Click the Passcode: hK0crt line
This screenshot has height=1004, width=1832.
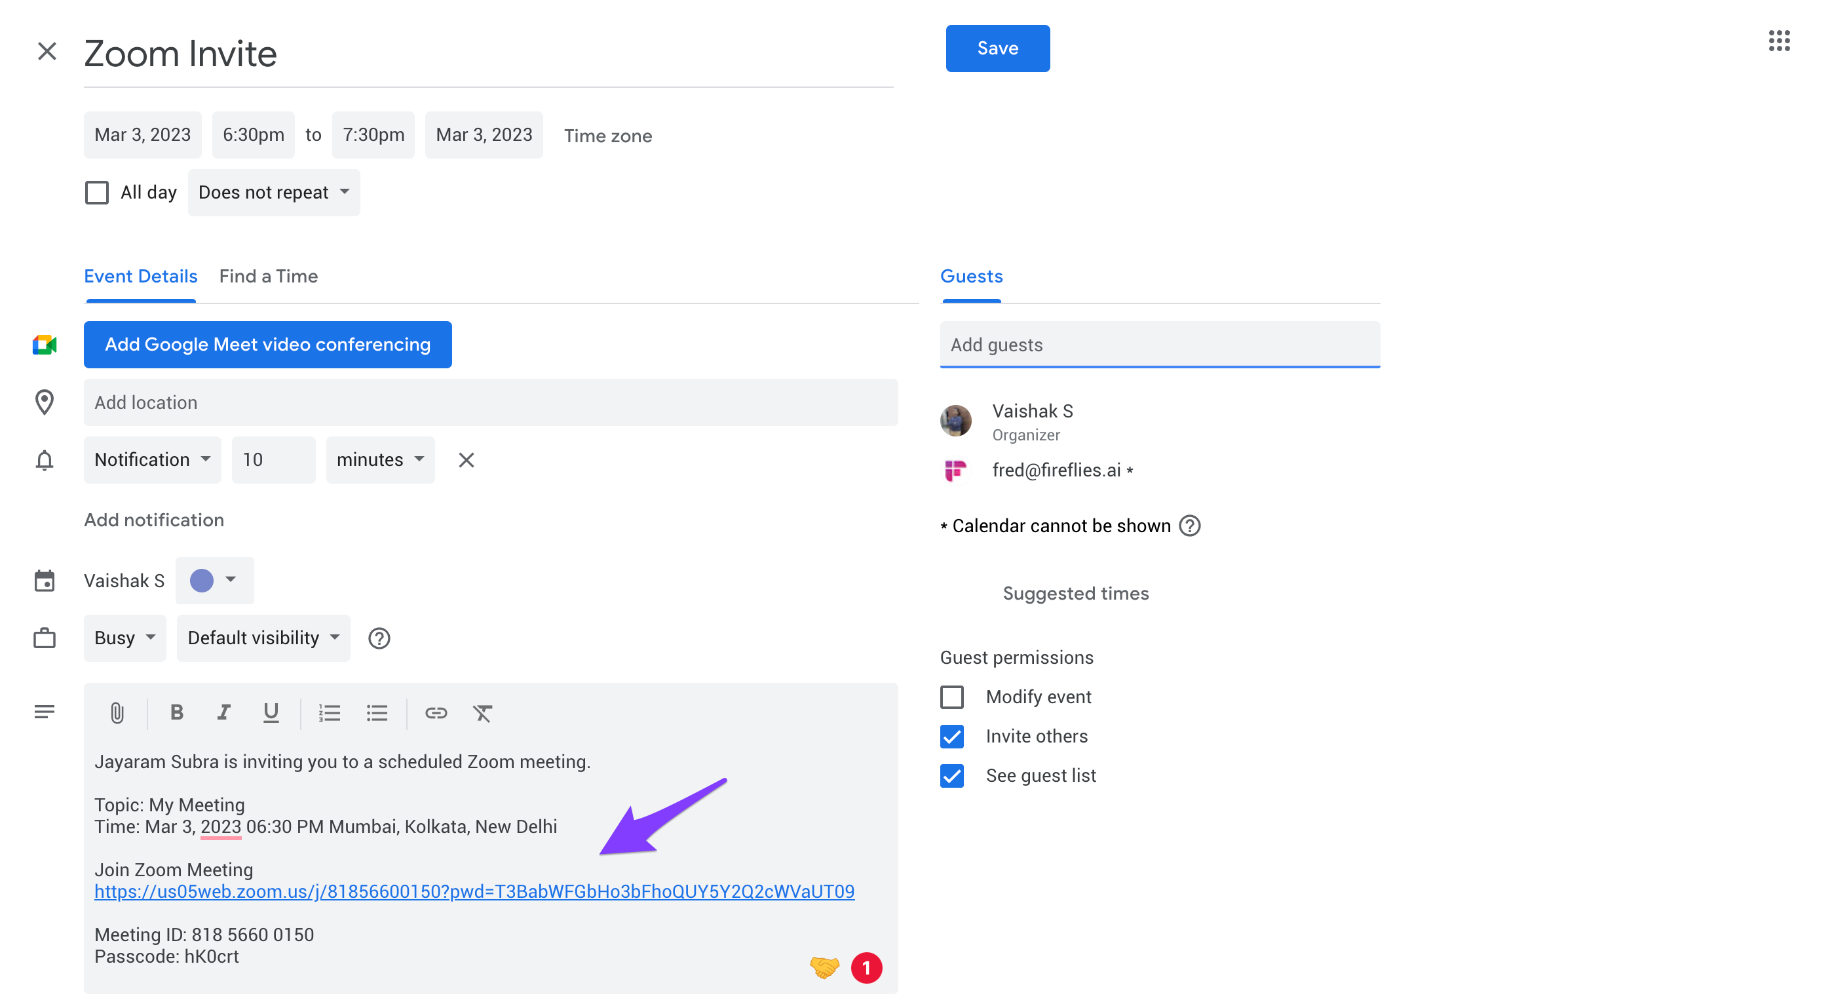[x=166, y=956]
